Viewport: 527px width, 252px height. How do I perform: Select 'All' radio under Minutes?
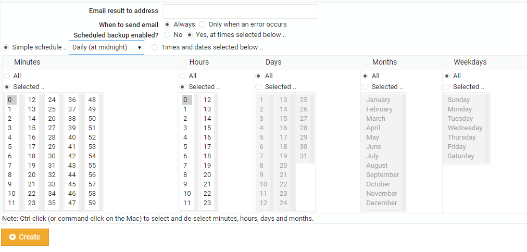coord(7,76)
